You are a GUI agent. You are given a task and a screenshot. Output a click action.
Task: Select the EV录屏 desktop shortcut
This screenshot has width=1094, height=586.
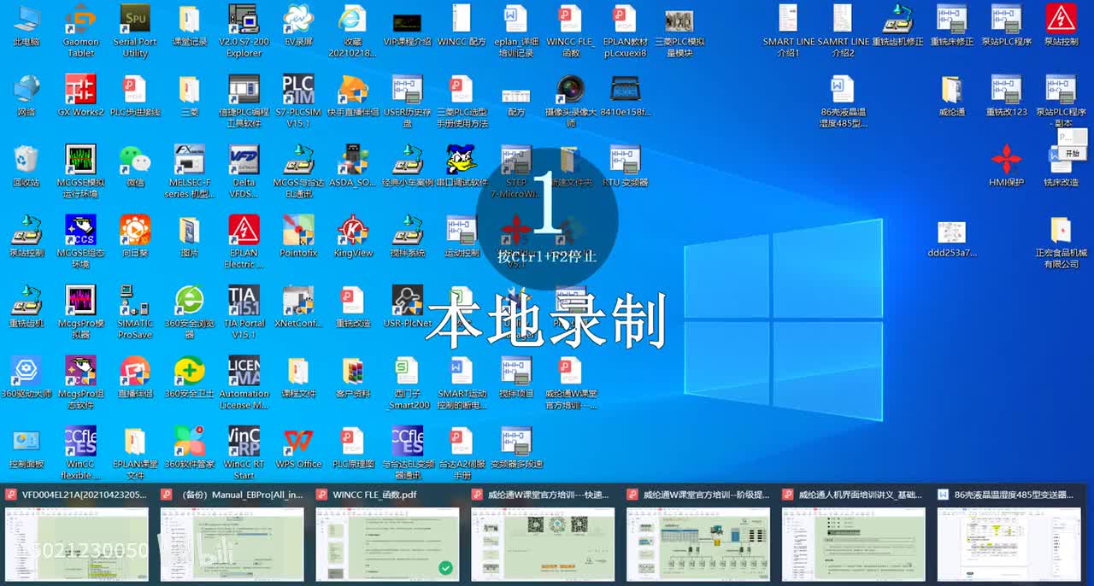point(298,26)
